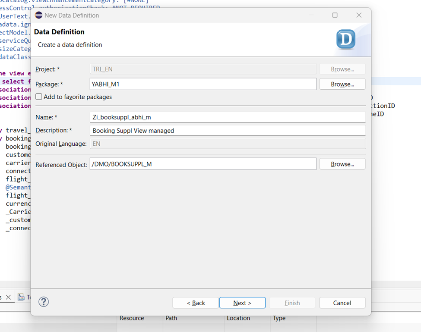
Task: Click the < Back button
Action: [196, 303]
